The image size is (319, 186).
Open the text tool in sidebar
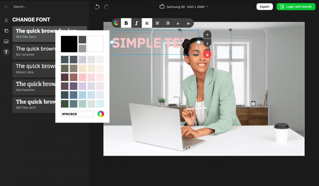pos(6,52)
